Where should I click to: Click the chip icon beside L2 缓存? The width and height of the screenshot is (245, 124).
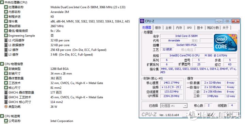[x=6, y=50]
